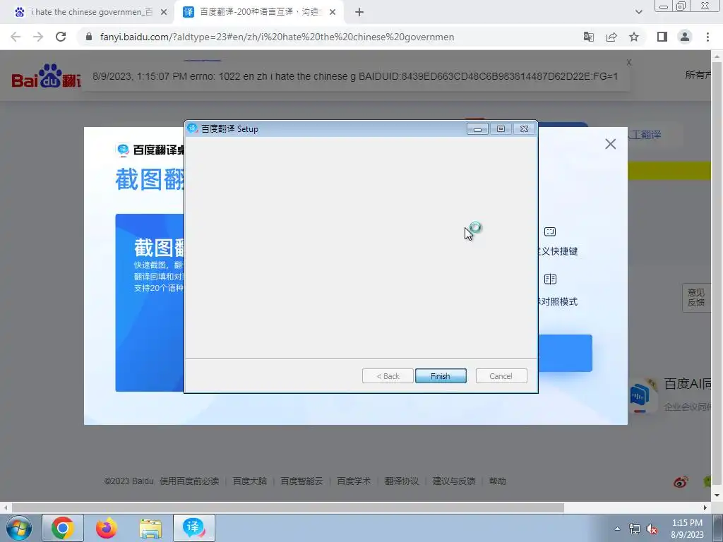
Task: Share this page icon
Action: click(611, 37)
